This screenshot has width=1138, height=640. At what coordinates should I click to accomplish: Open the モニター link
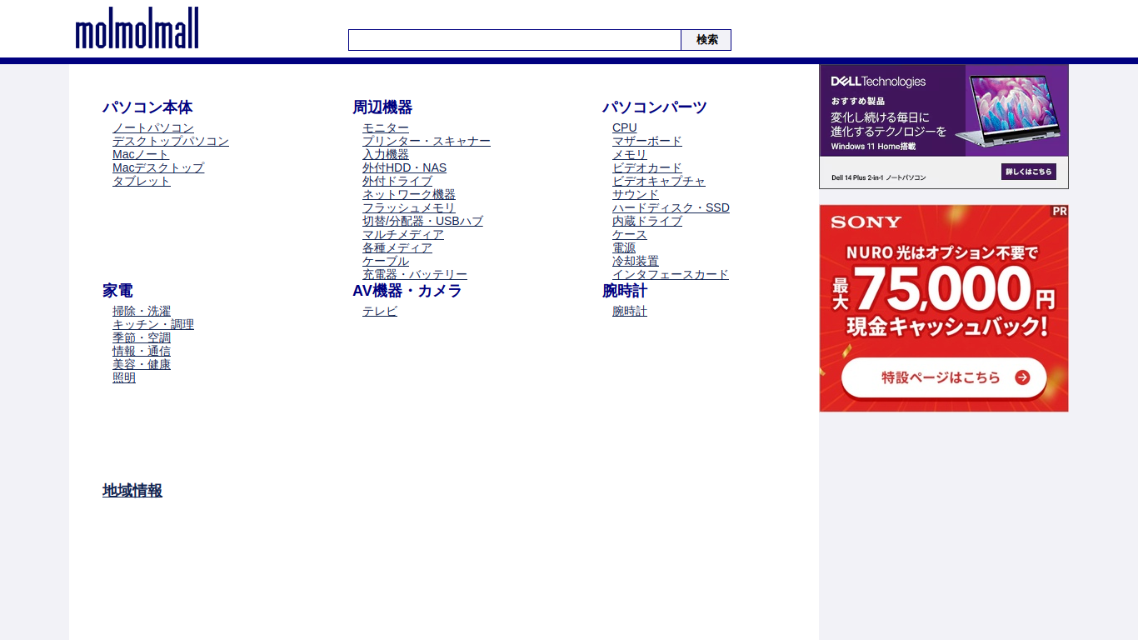point(386,127)
